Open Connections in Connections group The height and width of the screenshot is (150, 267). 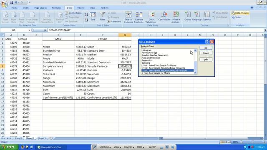(73, 13)
